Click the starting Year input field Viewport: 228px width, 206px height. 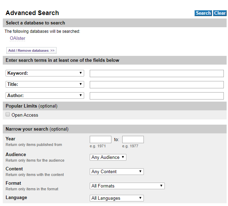coord(101,140)
